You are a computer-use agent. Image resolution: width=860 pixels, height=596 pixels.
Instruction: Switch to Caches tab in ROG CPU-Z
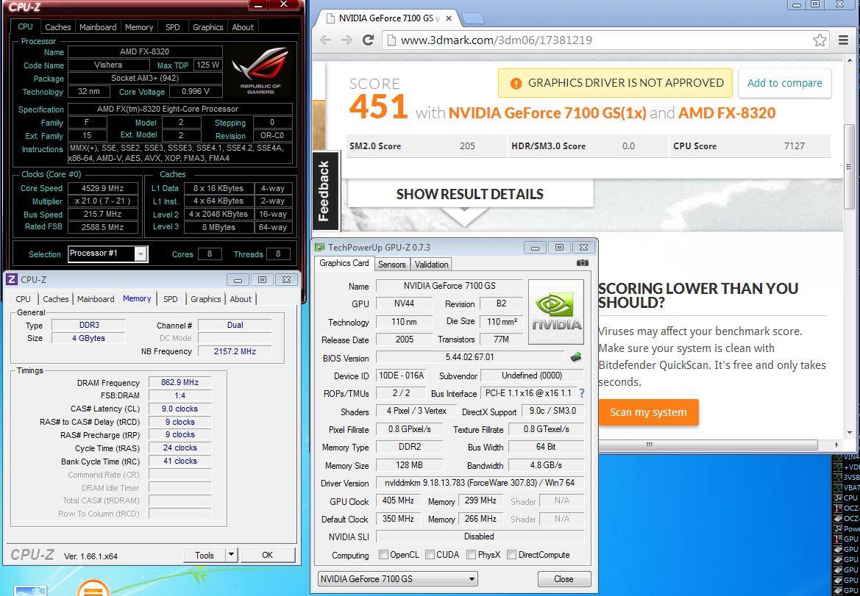[57, 27]
